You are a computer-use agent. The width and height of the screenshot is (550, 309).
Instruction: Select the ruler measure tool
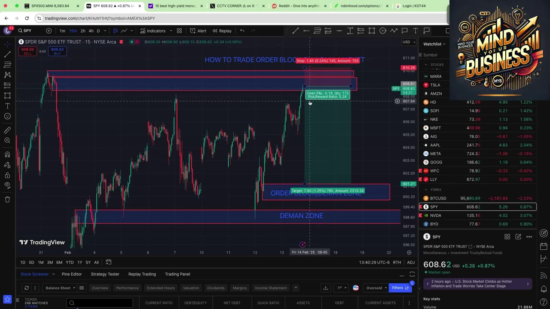click(x=7, y=130)
